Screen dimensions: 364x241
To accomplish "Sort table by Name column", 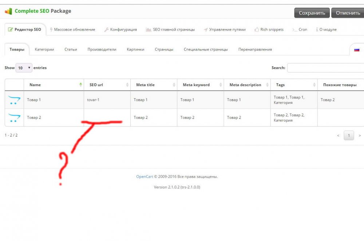I will [x=54, y=85].
